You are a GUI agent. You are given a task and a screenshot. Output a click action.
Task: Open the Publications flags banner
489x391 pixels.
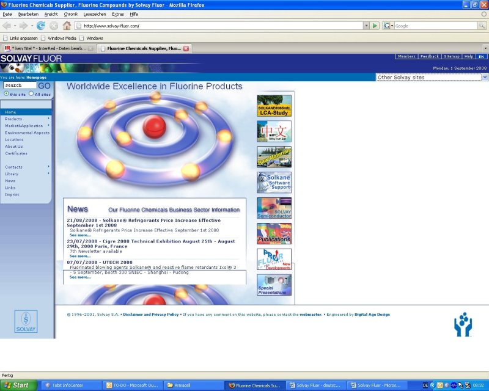point(274,233)
